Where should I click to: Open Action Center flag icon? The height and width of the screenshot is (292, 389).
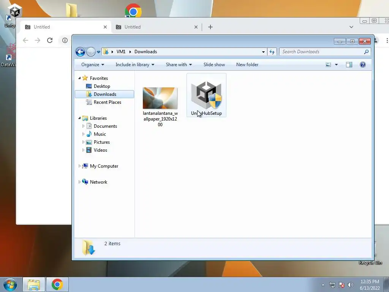pyautogui.click(x=342, y=285)
